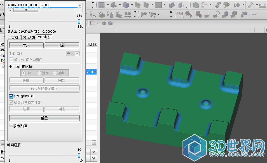The image size is (267, 163).
Task: Toggle the IPW 碰撞检查 checkbox
Action: (x=11, y=96)
